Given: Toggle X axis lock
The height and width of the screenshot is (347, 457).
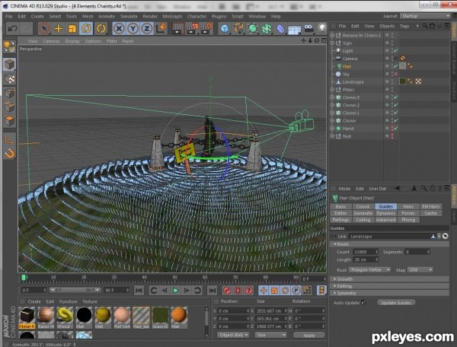Looking at the screenshot, I should pyautogui.click(x=119, y=28).
